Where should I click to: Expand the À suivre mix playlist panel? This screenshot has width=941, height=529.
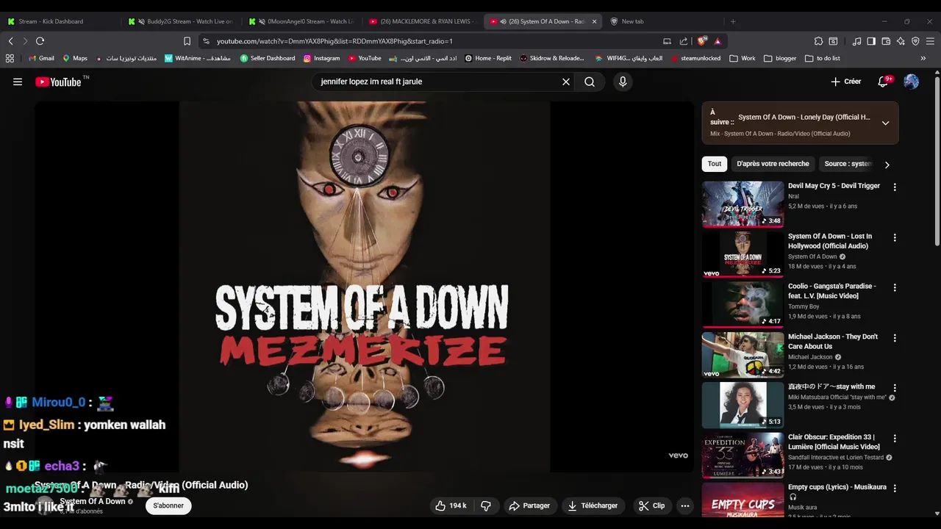pos(885,123)
